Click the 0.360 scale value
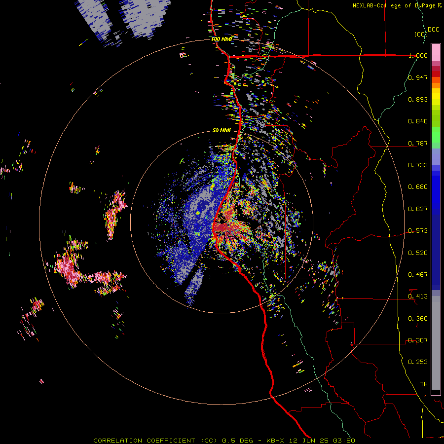Image resolution: width=444 pixels, height=444 pixels. 418,319
